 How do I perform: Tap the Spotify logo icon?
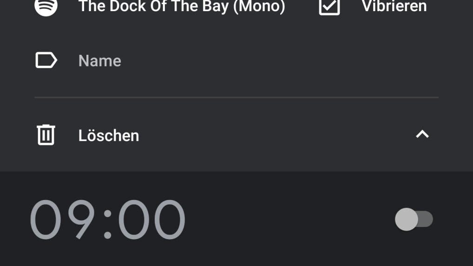pos(46,6)
